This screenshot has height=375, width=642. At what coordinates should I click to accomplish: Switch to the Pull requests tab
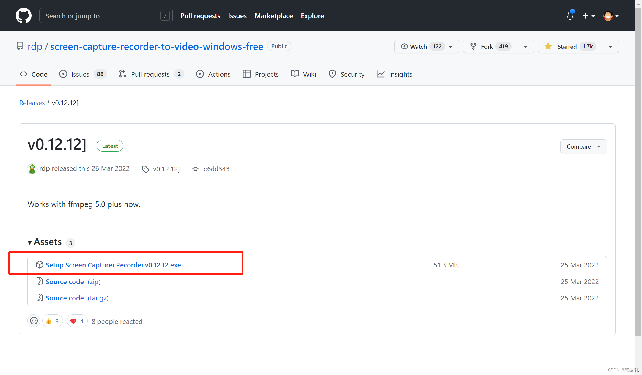(x=150, y=74)
